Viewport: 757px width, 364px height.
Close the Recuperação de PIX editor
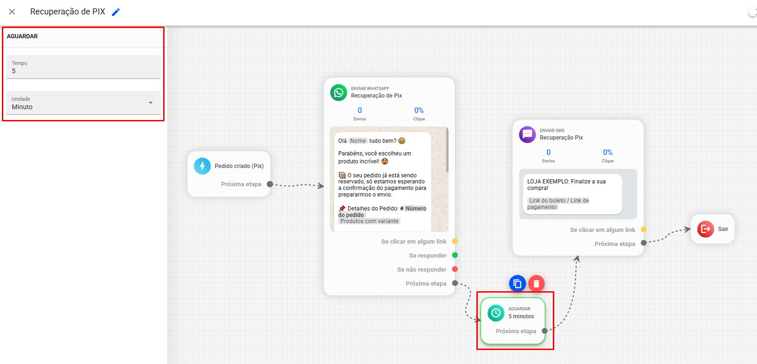[x=12, y=12]
